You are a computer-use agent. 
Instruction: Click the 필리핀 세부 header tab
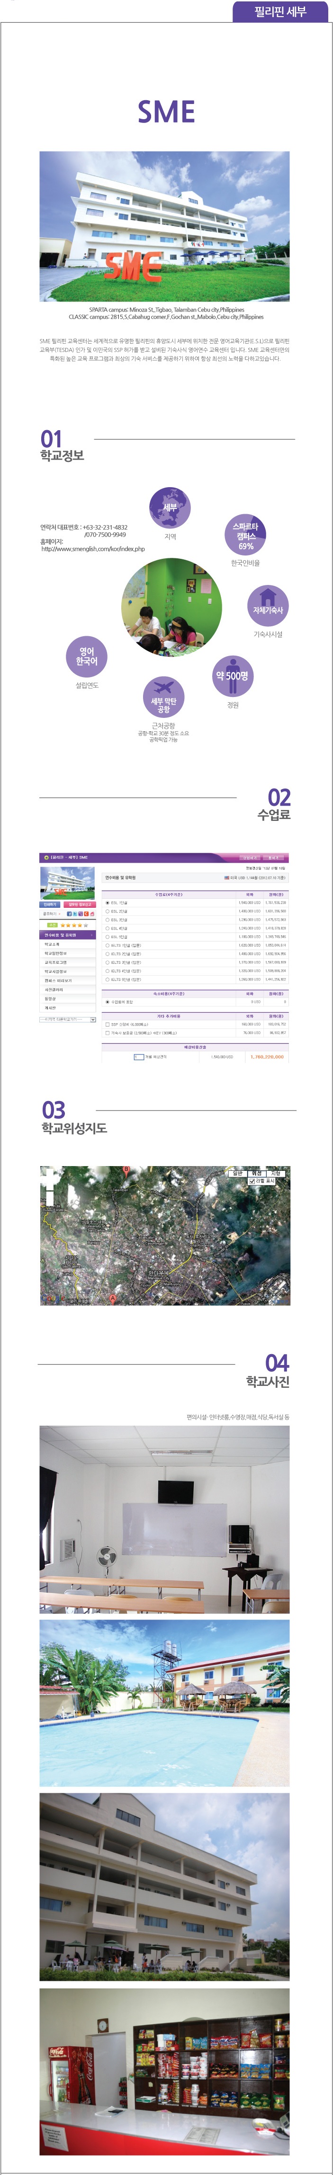pos(280,11)
